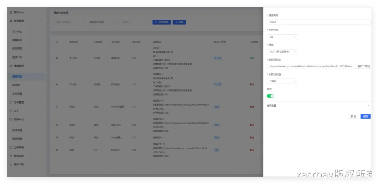Open 个人中心 in the sidebar menu
The height and width of the screenshot is (184, 379).
click(17, 32)
